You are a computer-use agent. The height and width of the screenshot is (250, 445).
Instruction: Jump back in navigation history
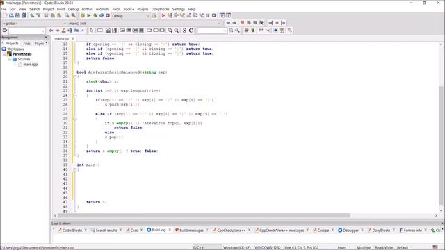coord(228,23)
